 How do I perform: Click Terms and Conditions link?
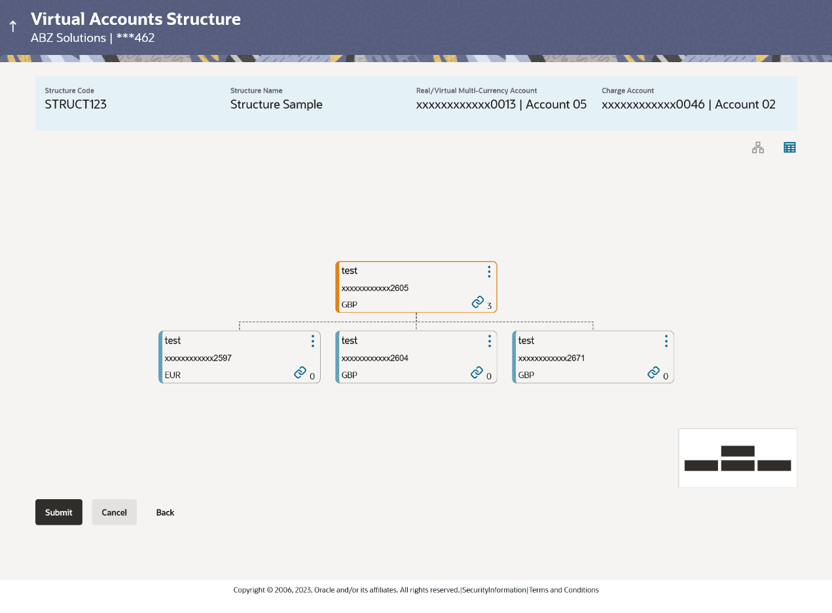point(563,589)
